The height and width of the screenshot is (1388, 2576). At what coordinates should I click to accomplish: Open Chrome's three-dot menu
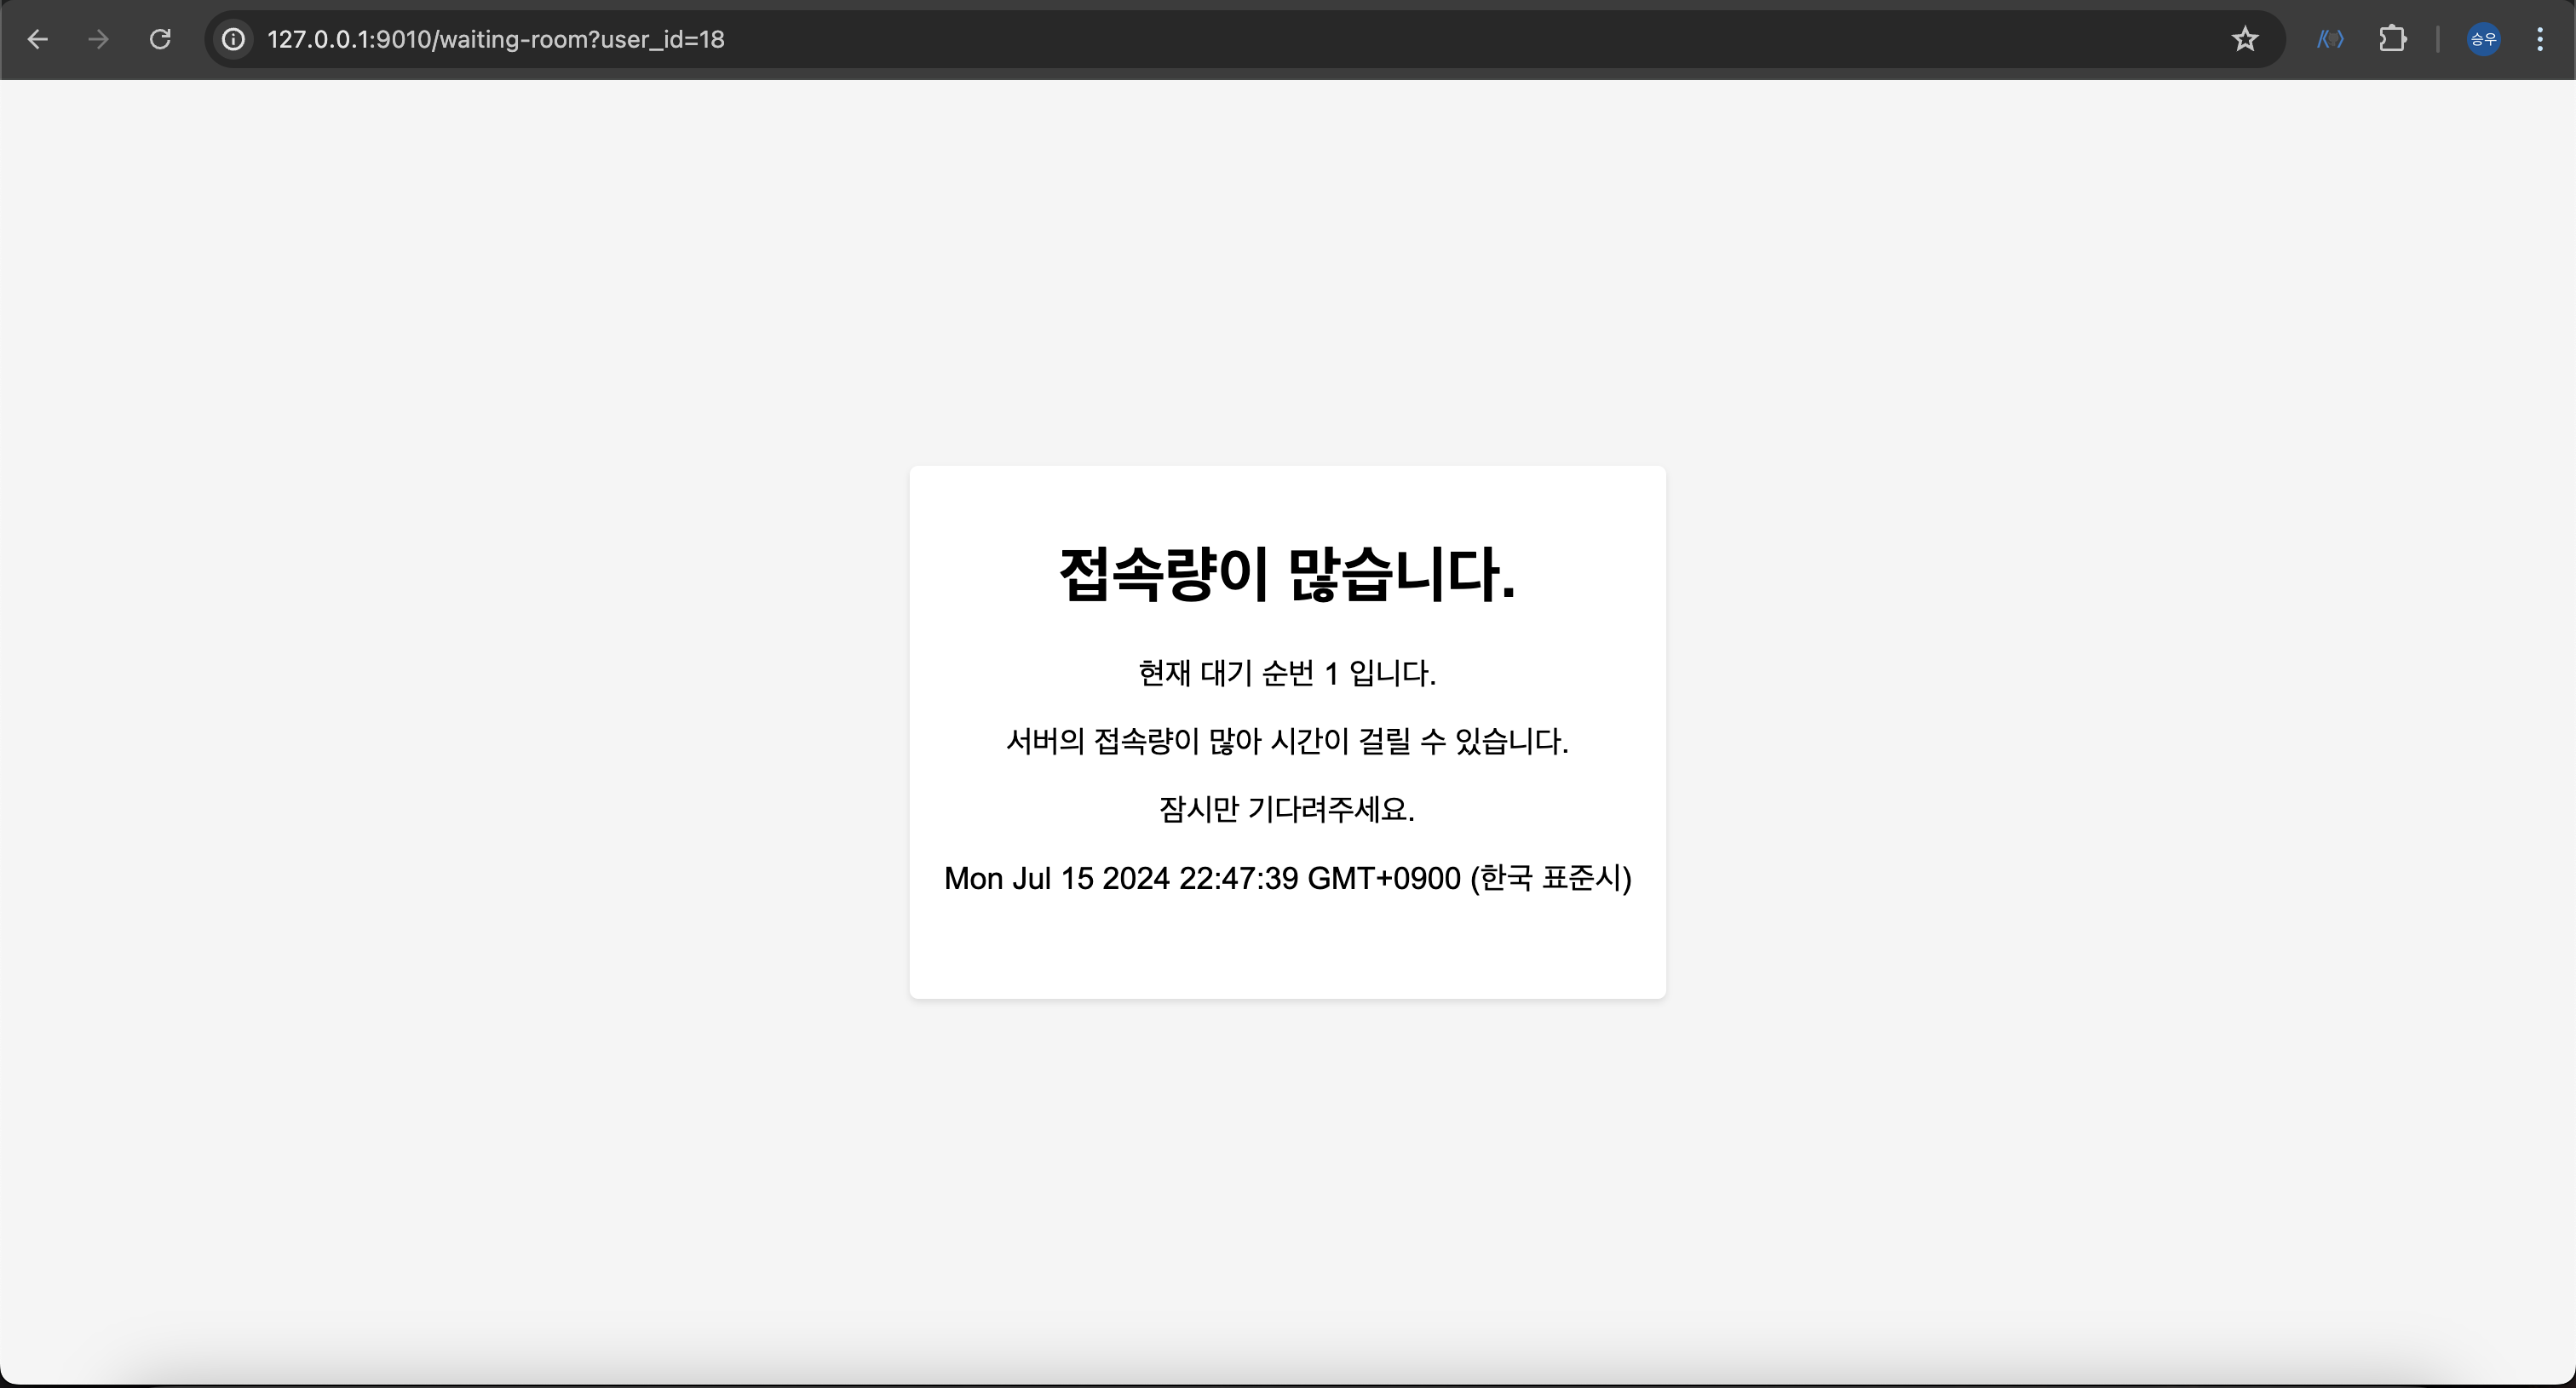coord(2540,39)
